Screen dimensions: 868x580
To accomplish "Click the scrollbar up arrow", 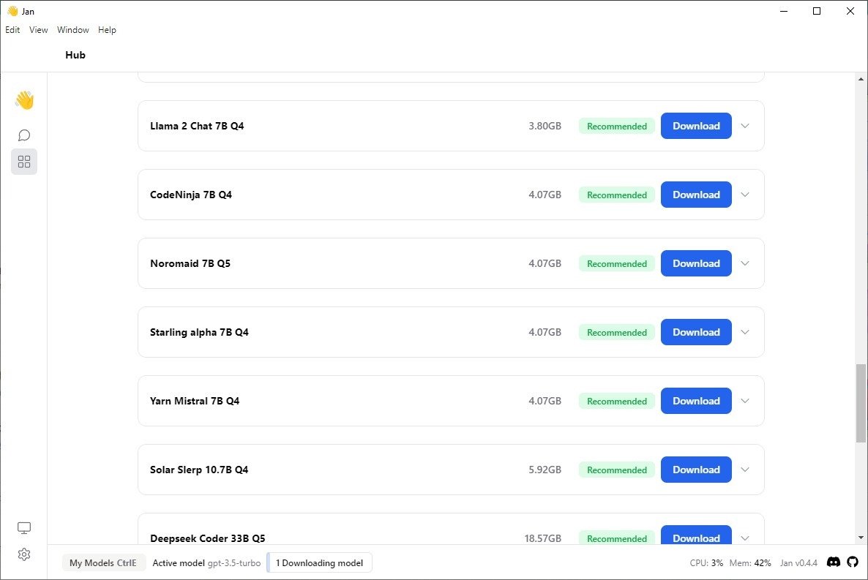I will click(861, 79).
